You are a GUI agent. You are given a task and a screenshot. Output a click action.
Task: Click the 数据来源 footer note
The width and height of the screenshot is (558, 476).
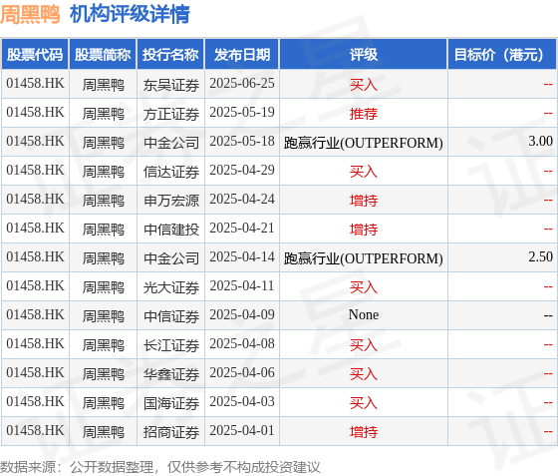(x=160, y=467)
